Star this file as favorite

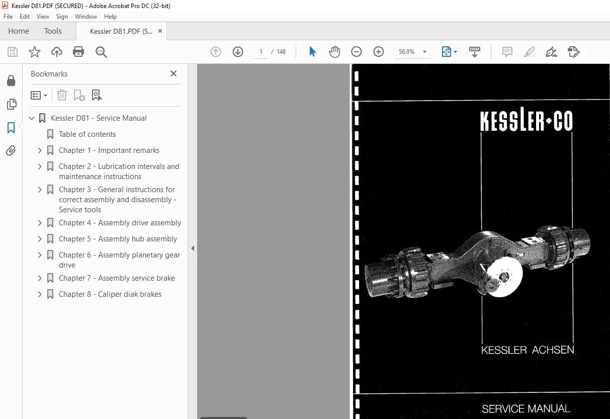(x=34, y=52)
